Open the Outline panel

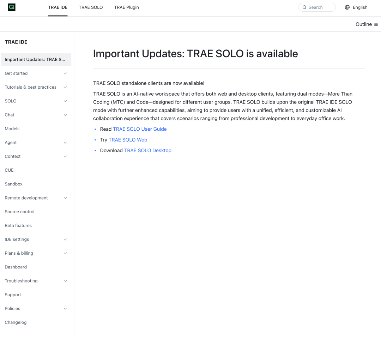[367, 24]
